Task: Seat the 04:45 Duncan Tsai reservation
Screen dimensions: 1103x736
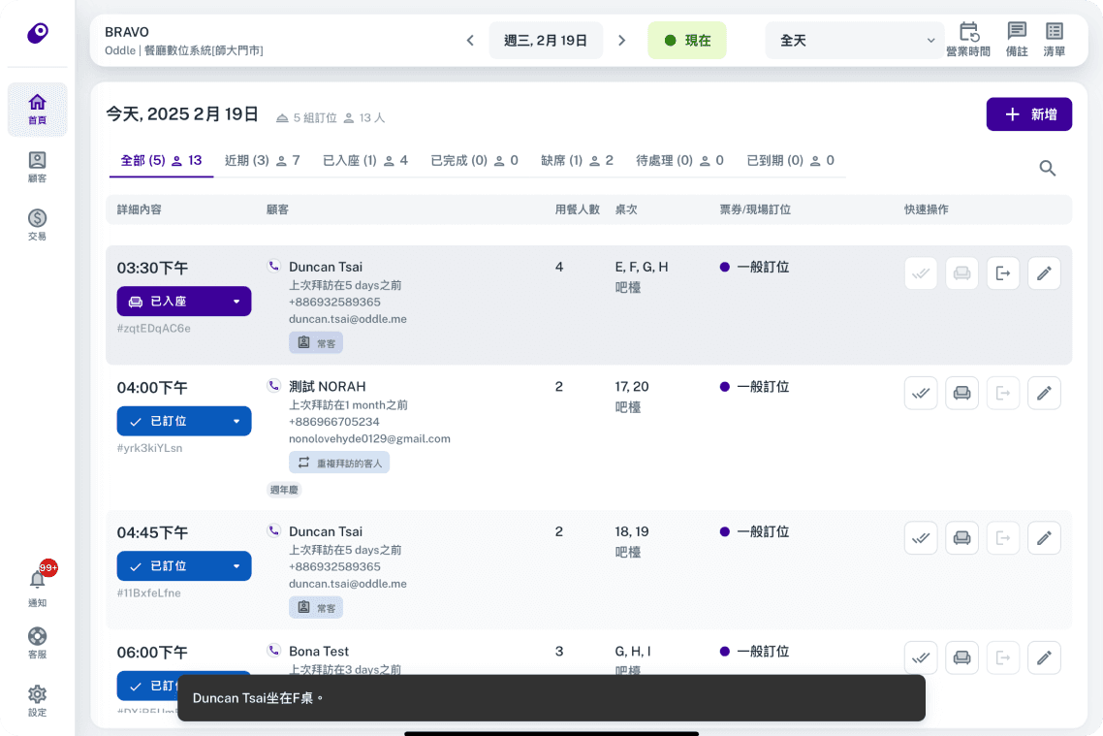Action: [x=961, y=538]
